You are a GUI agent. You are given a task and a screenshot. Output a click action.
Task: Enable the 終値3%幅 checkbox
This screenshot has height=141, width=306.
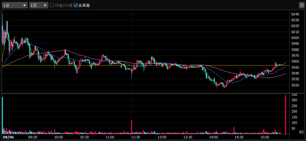[52, 5]
